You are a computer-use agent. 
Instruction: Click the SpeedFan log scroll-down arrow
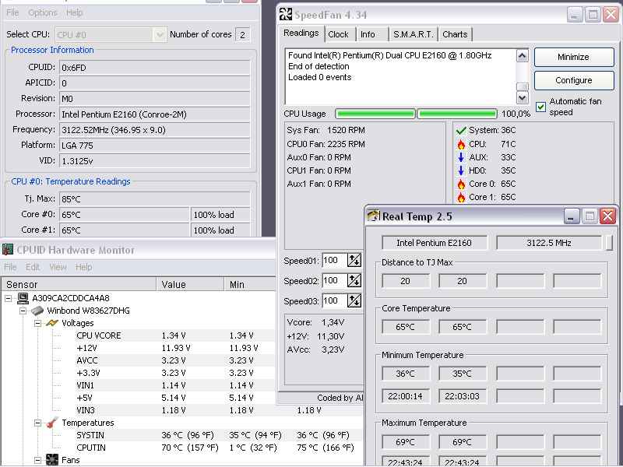click(522, 97)
